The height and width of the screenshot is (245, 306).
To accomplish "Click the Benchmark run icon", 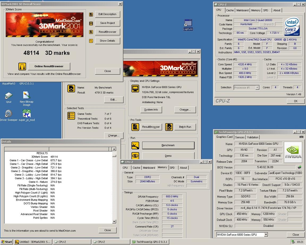I will tap(135, 145).
